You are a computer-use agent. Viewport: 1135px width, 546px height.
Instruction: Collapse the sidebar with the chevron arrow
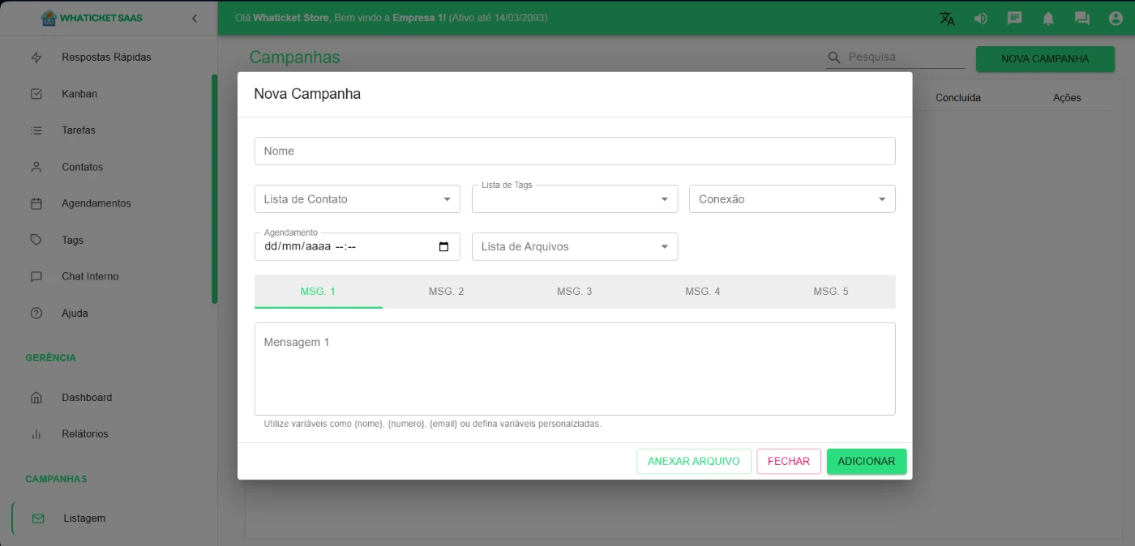pos(195,18)
